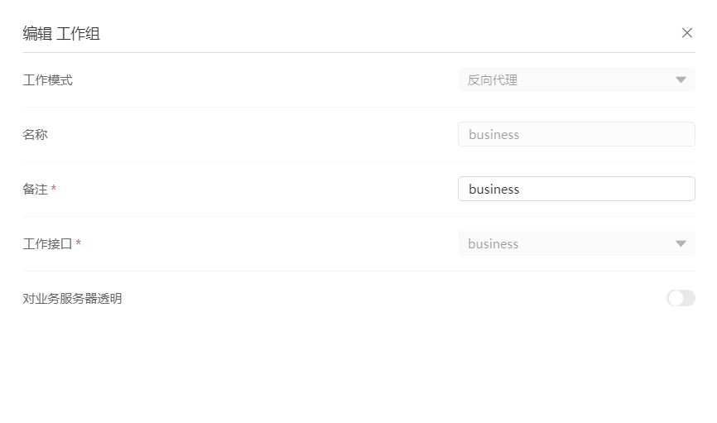Click the 工作接口 dropdown arrow

tap(681, 244)
